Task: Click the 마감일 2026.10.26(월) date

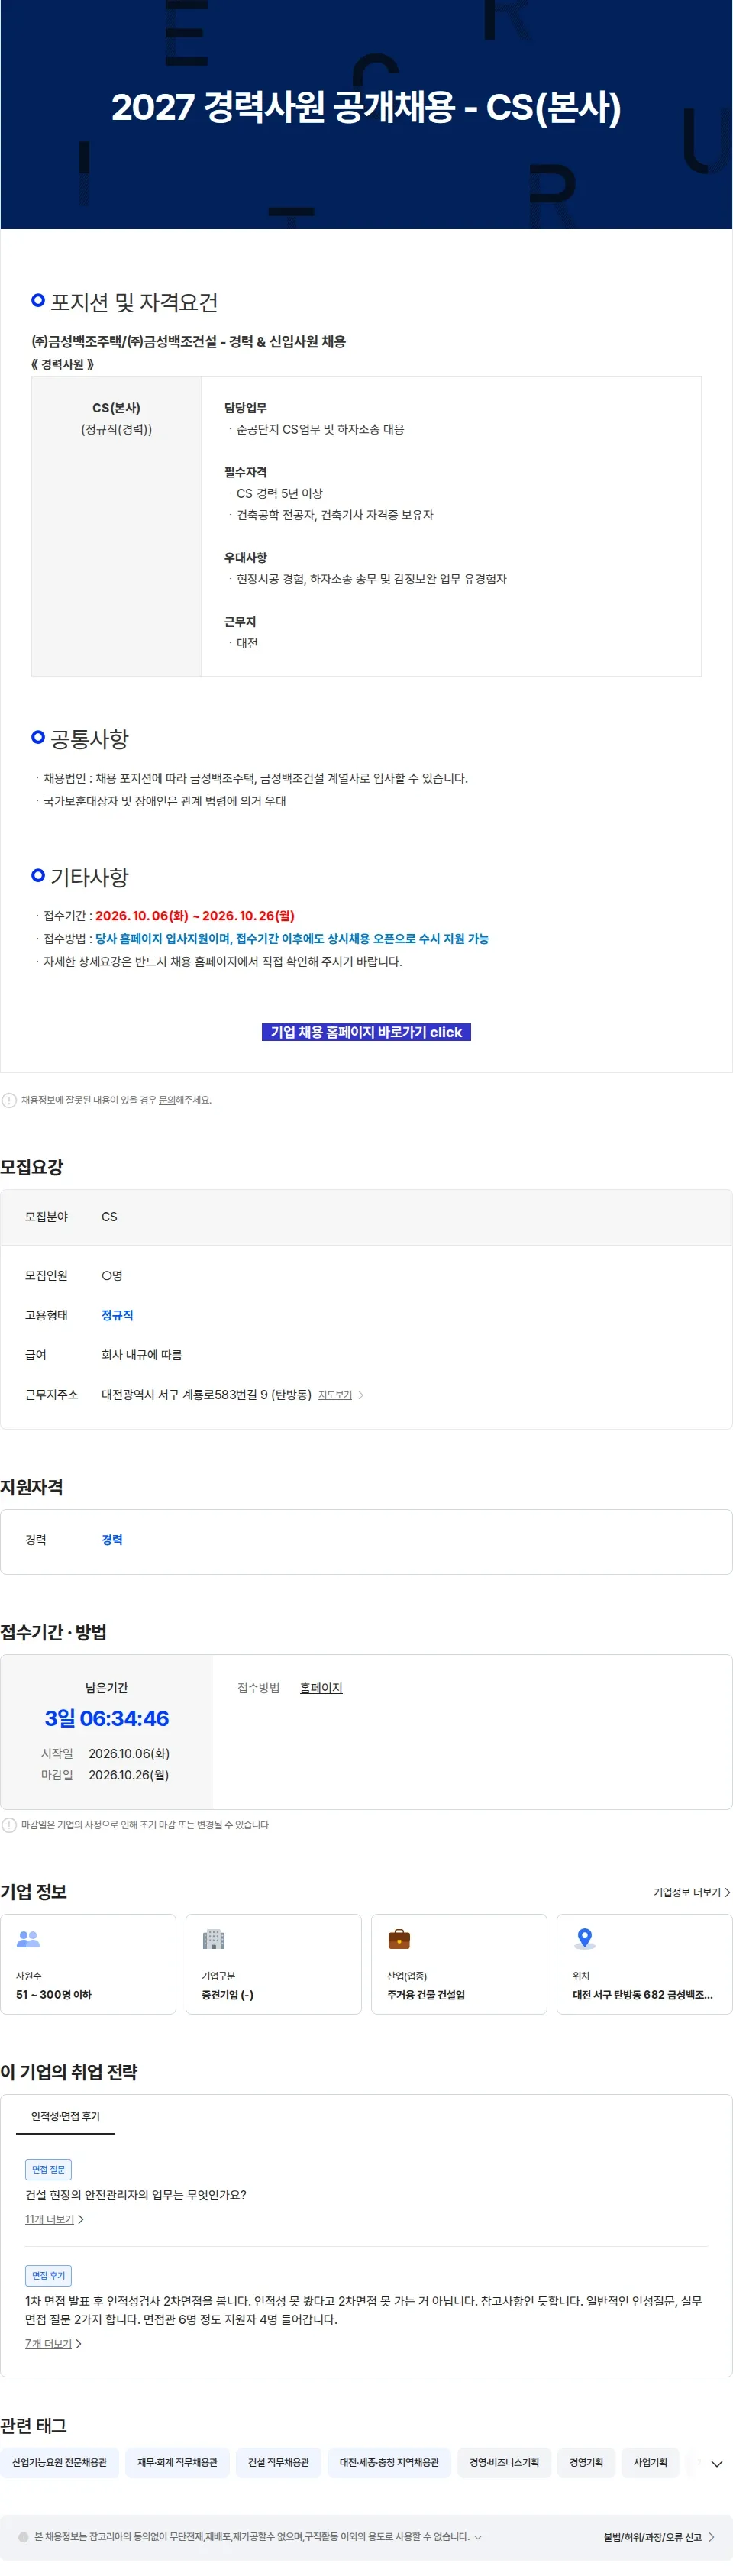Action: tap(128, 1775)
